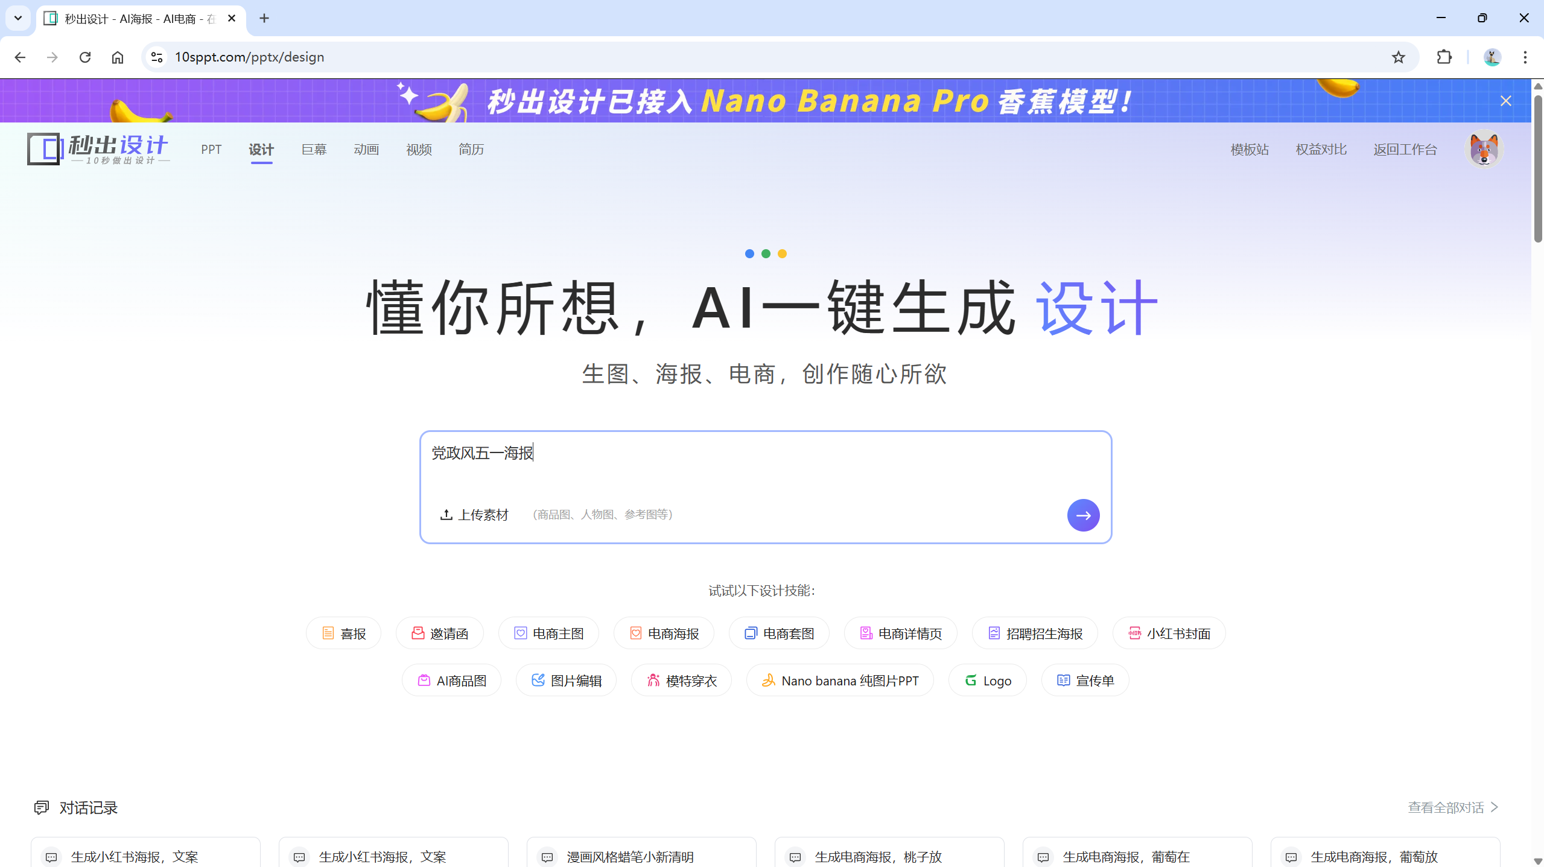Click 返回工作台 link
This screenshot has width=1544, height=867.
tap(1405, 149)
